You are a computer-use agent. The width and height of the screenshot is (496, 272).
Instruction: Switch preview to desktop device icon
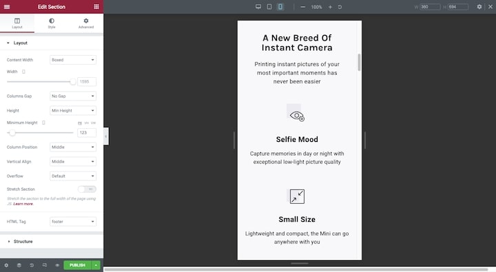pyautogui.click(x=258, y=7)
